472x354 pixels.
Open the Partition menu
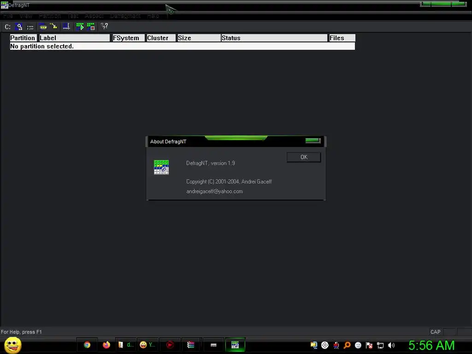click(50, 16)
